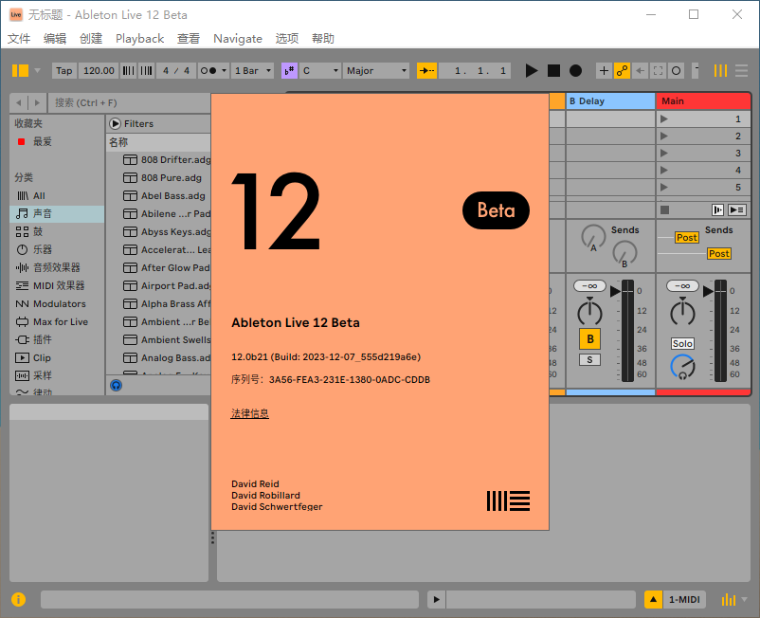Toggle the S solo button below the B button

(x=590, y=360)
